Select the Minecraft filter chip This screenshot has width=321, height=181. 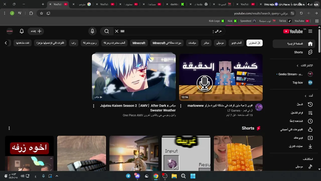(x=139, y=43)
